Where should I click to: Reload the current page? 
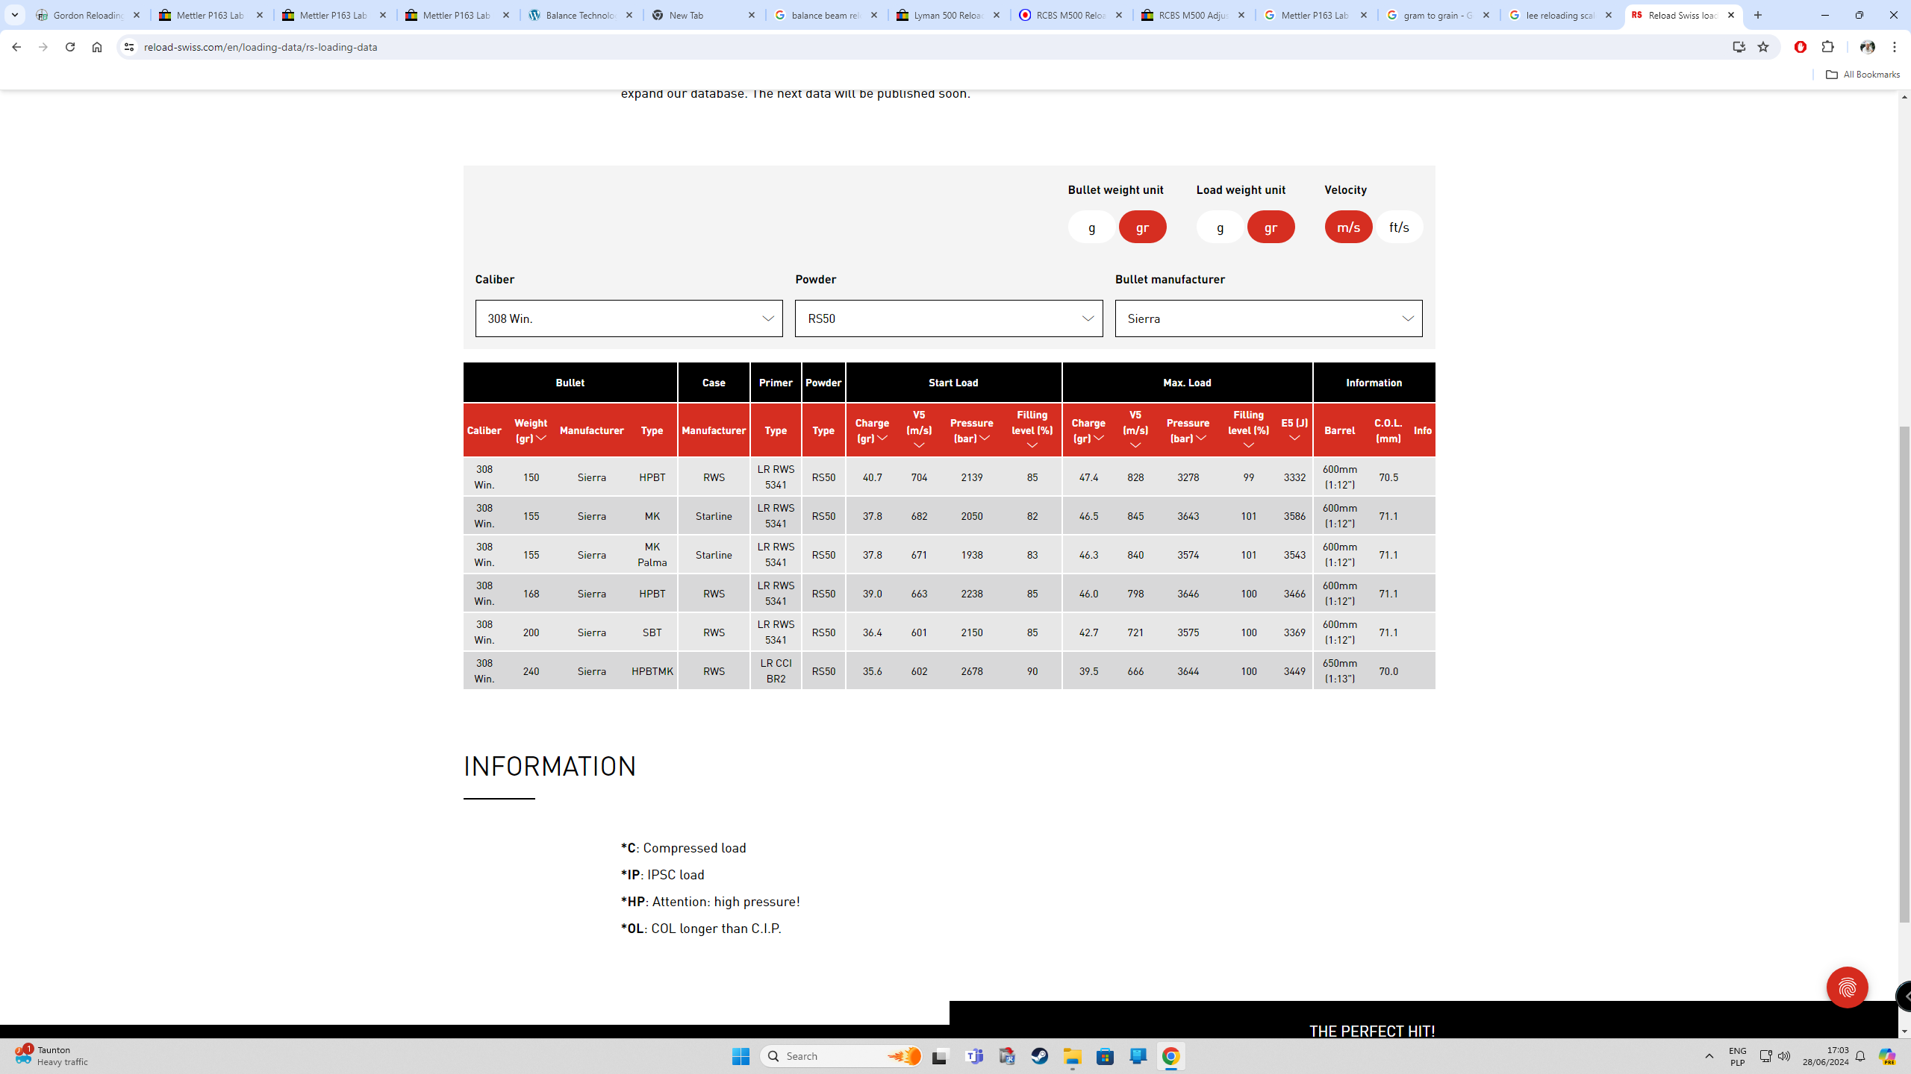(x=70, y=47)
